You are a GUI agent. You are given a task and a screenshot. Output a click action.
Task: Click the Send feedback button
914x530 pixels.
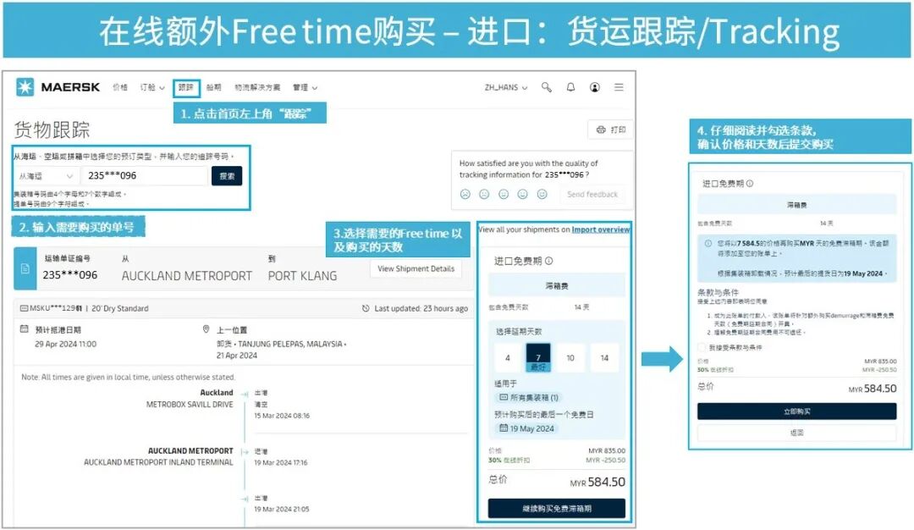coord(592,194)
